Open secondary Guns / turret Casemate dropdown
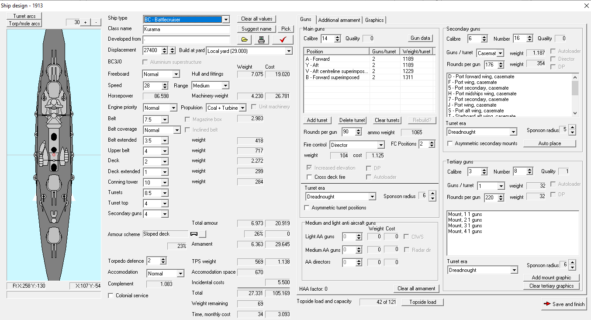This screenshot has width=591, height=320. 501,53
